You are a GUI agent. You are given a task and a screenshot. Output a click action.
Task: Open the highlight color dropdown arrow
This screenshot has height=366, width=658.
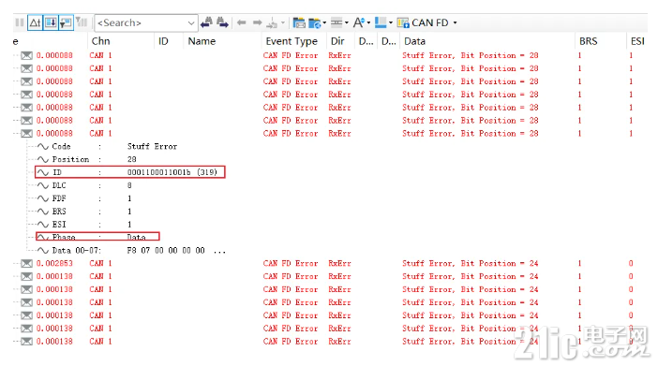(x=391, y=22)
